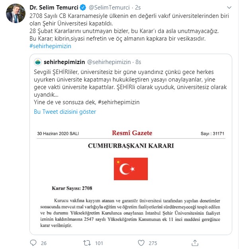Expand the tweet options chevron
239x249 pixels.
coord(229,7)
